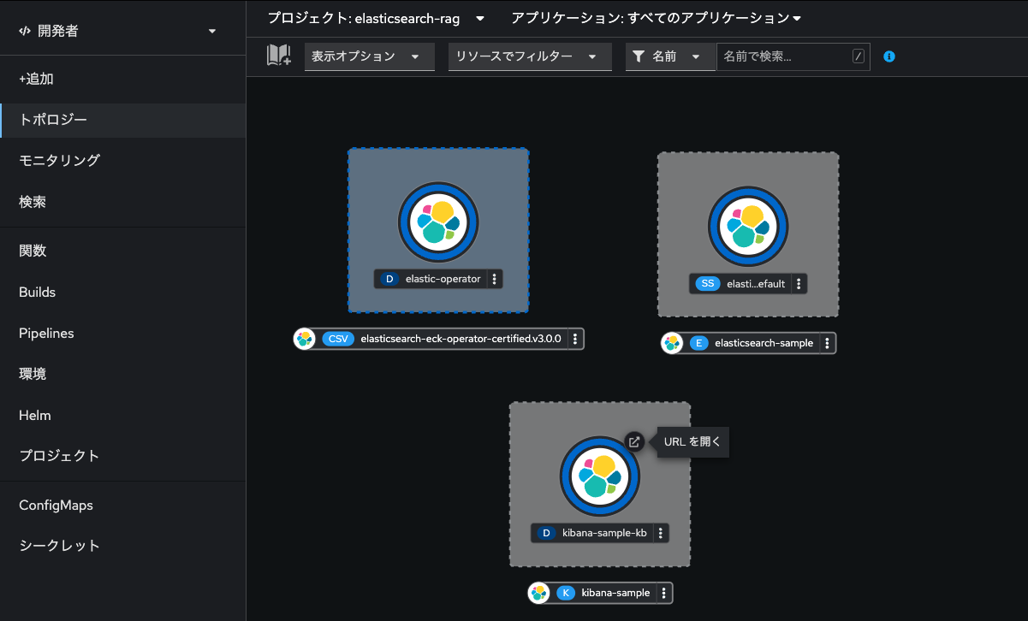Open kebab menu for kibana-sample-kb
The height and width of the screenshot is (621, 1028).
pyautogui.click(x=660, y=533)
